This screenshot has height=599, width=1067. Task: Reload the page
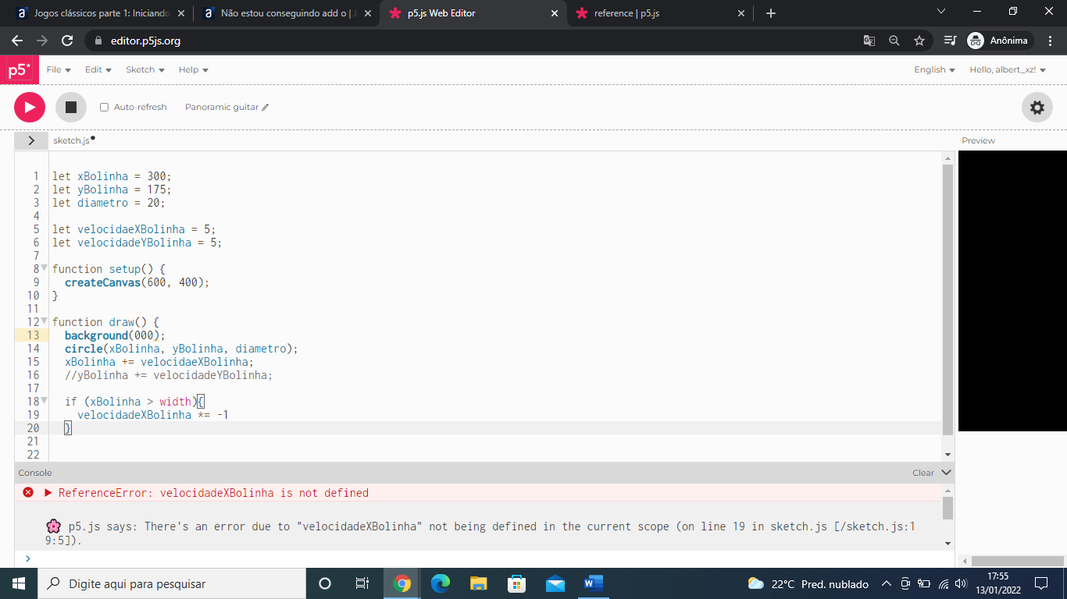point(67,41)
